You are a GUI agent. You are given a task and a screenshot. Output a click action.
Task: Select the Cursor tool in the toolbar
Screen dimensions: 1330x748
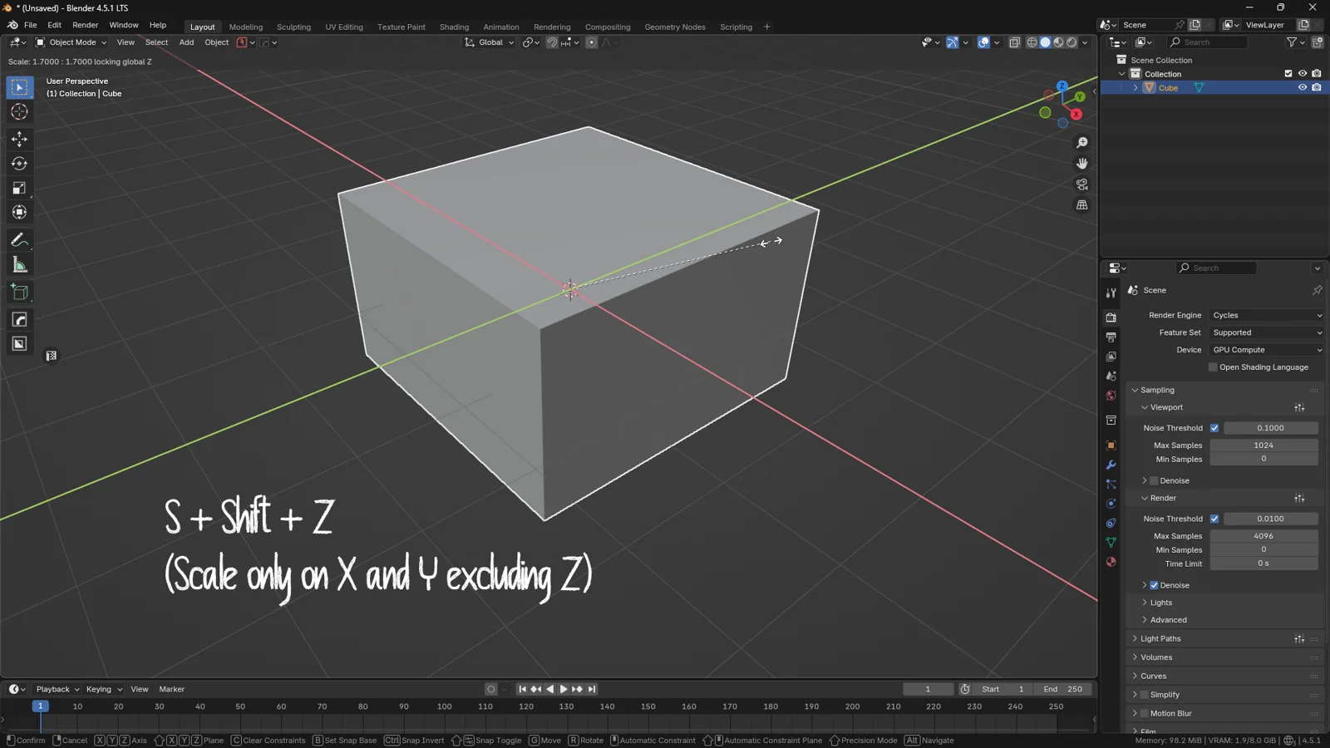(19, 112)
